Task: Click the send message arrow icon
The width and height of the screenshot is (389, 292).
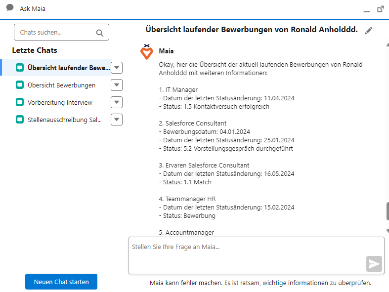Action: pos(374,264)
